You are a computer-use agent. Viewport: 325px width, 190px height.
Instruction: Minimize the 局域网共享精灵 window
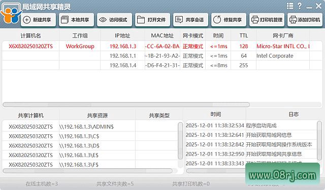click(x=309, y=8)
